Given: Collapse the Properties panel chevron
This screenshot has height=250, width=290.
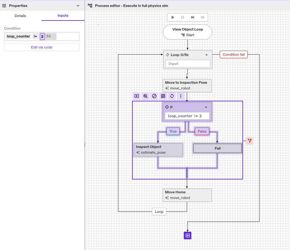Looking at the screenshot, I should click(x=78, y=6).
